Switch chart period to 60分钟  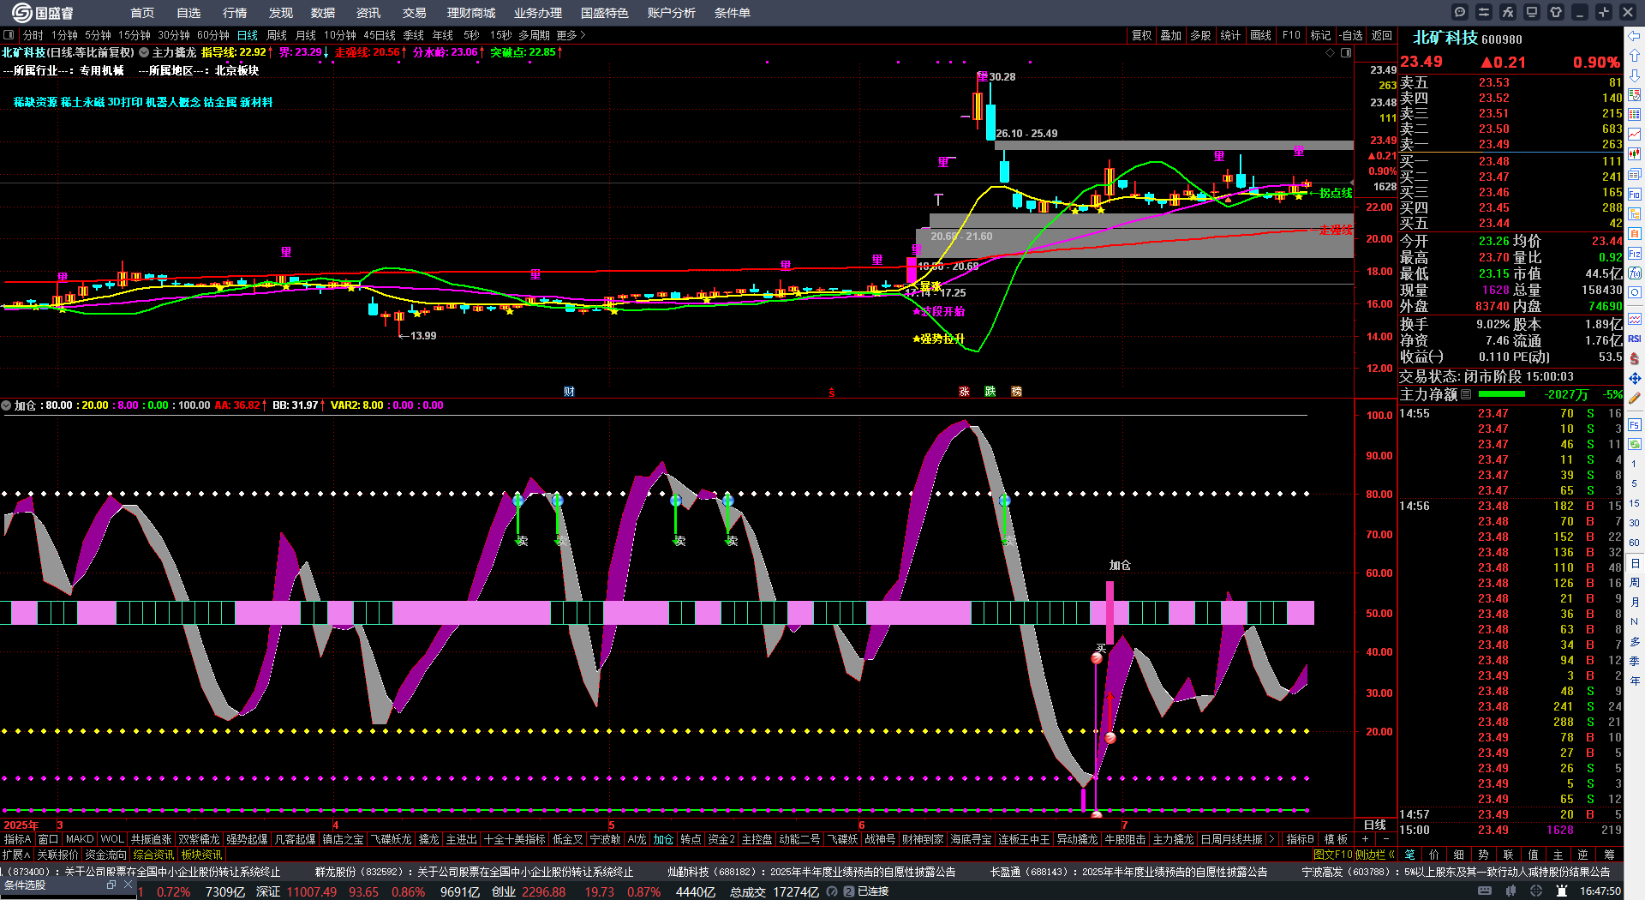pos(213,35)
